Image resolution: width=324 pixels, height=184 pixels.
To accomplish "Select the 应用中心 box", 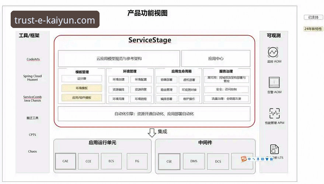I will click(216, 59).
